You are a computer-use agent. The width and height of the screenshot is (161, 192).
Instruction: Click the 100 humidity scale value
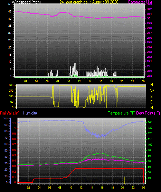click(x=6, y=119)
